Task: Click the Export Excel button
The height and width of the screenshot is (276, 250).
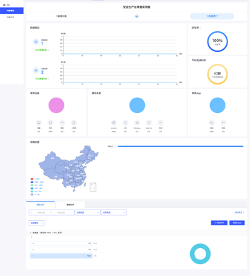Action: click(237, 223)
